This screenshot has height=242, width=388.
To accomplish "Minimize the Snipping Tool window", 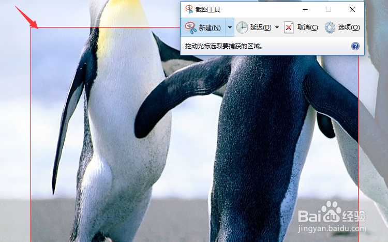I will click(x=305, y=9).
